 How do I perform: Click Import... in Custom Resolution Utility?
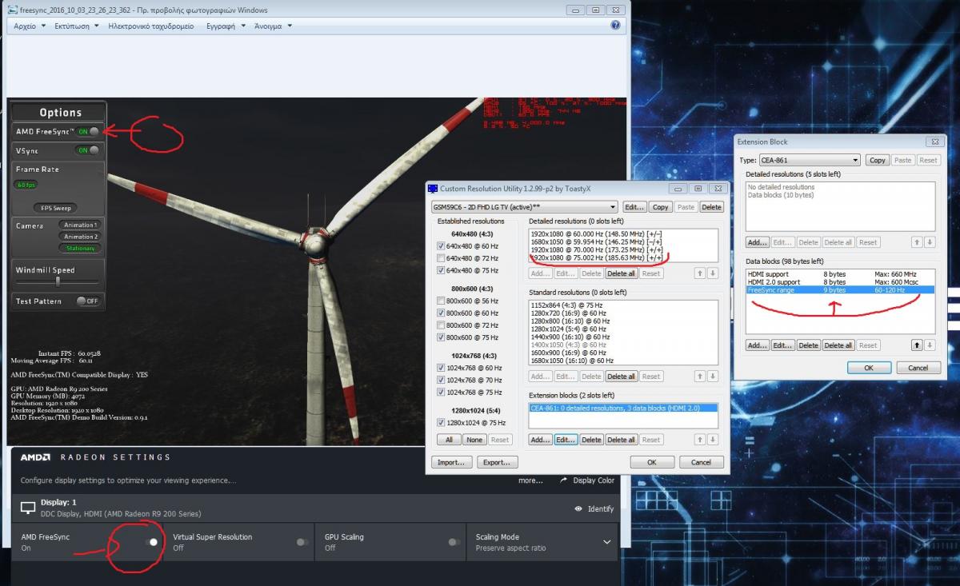pyautogui.click(x=451, y=462)
